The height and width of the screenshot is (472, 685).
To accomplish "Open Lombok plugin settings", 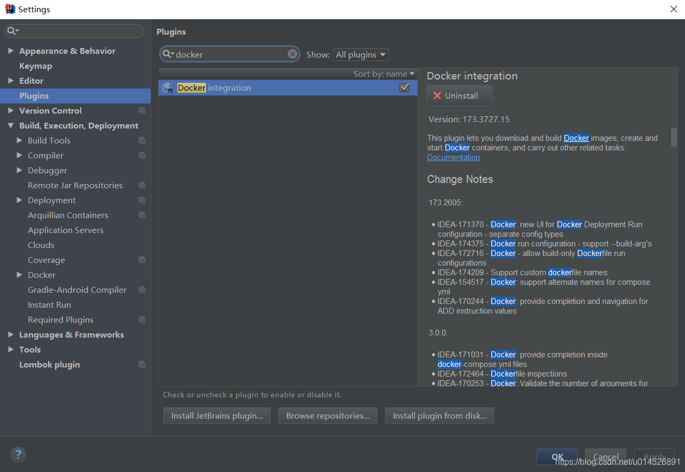I will [x=50, y=364].
